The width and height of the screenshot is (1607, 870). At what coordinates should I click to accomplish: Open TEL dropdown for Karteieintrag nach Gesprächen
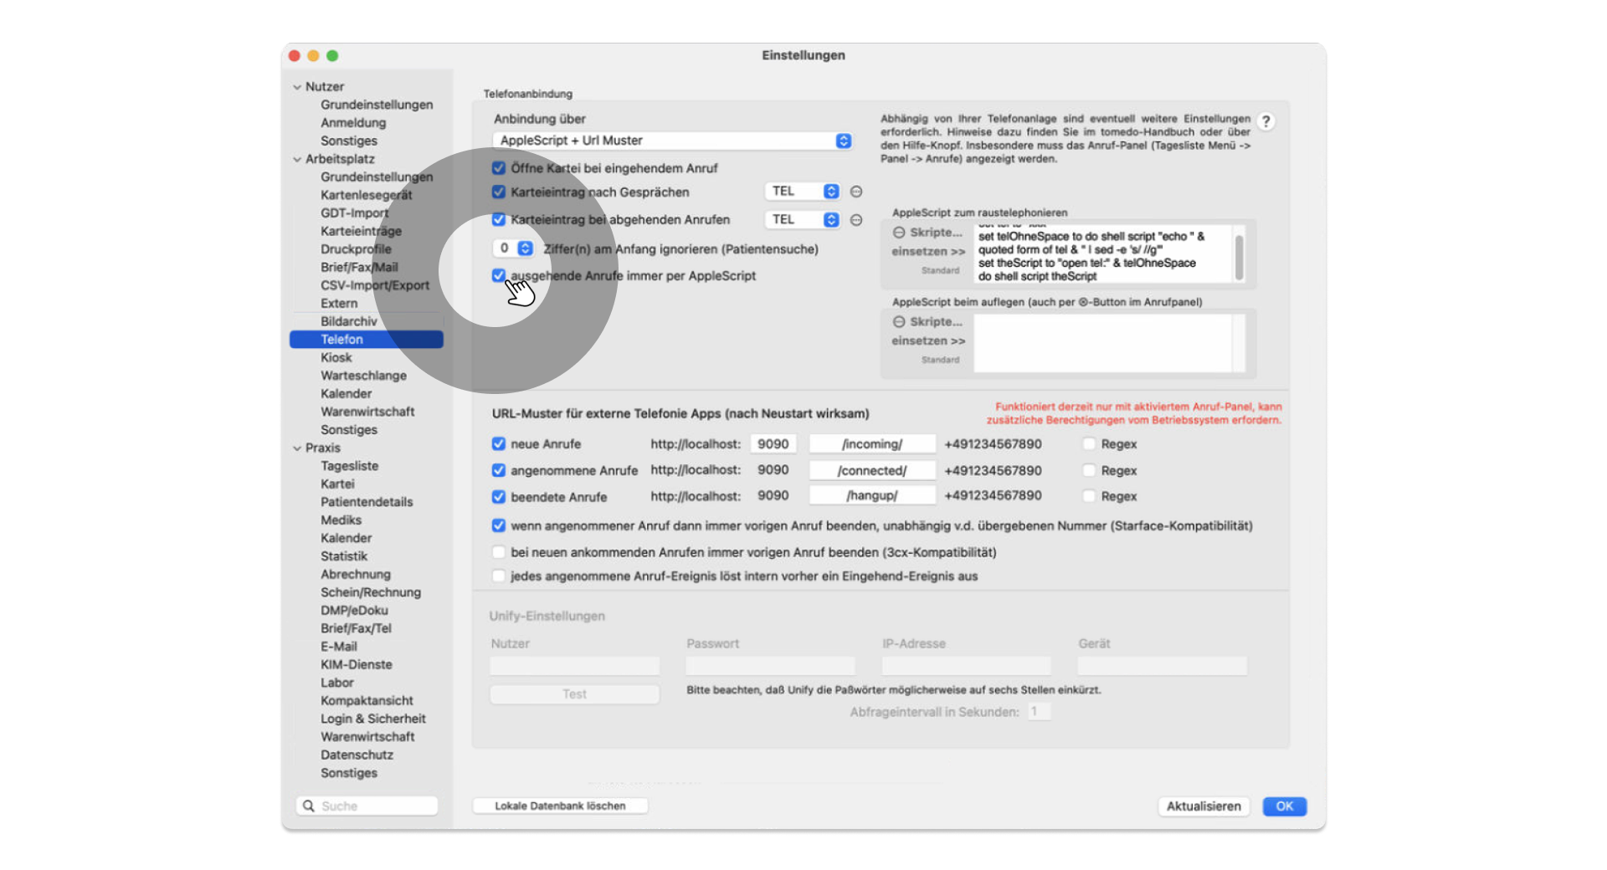pyautogui.click(x=802, y=192)
